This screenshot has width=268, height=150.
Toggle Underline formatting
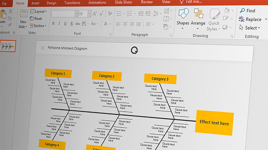click(65, 24)
